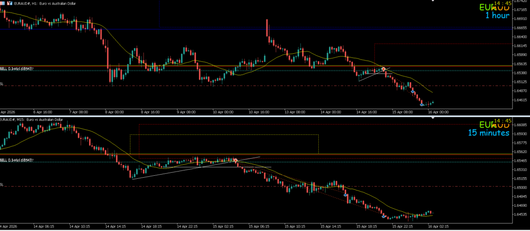Select the SELL order label on M15 chart
This screenshot has height=231, width=530.
click(x=17, y=161)
